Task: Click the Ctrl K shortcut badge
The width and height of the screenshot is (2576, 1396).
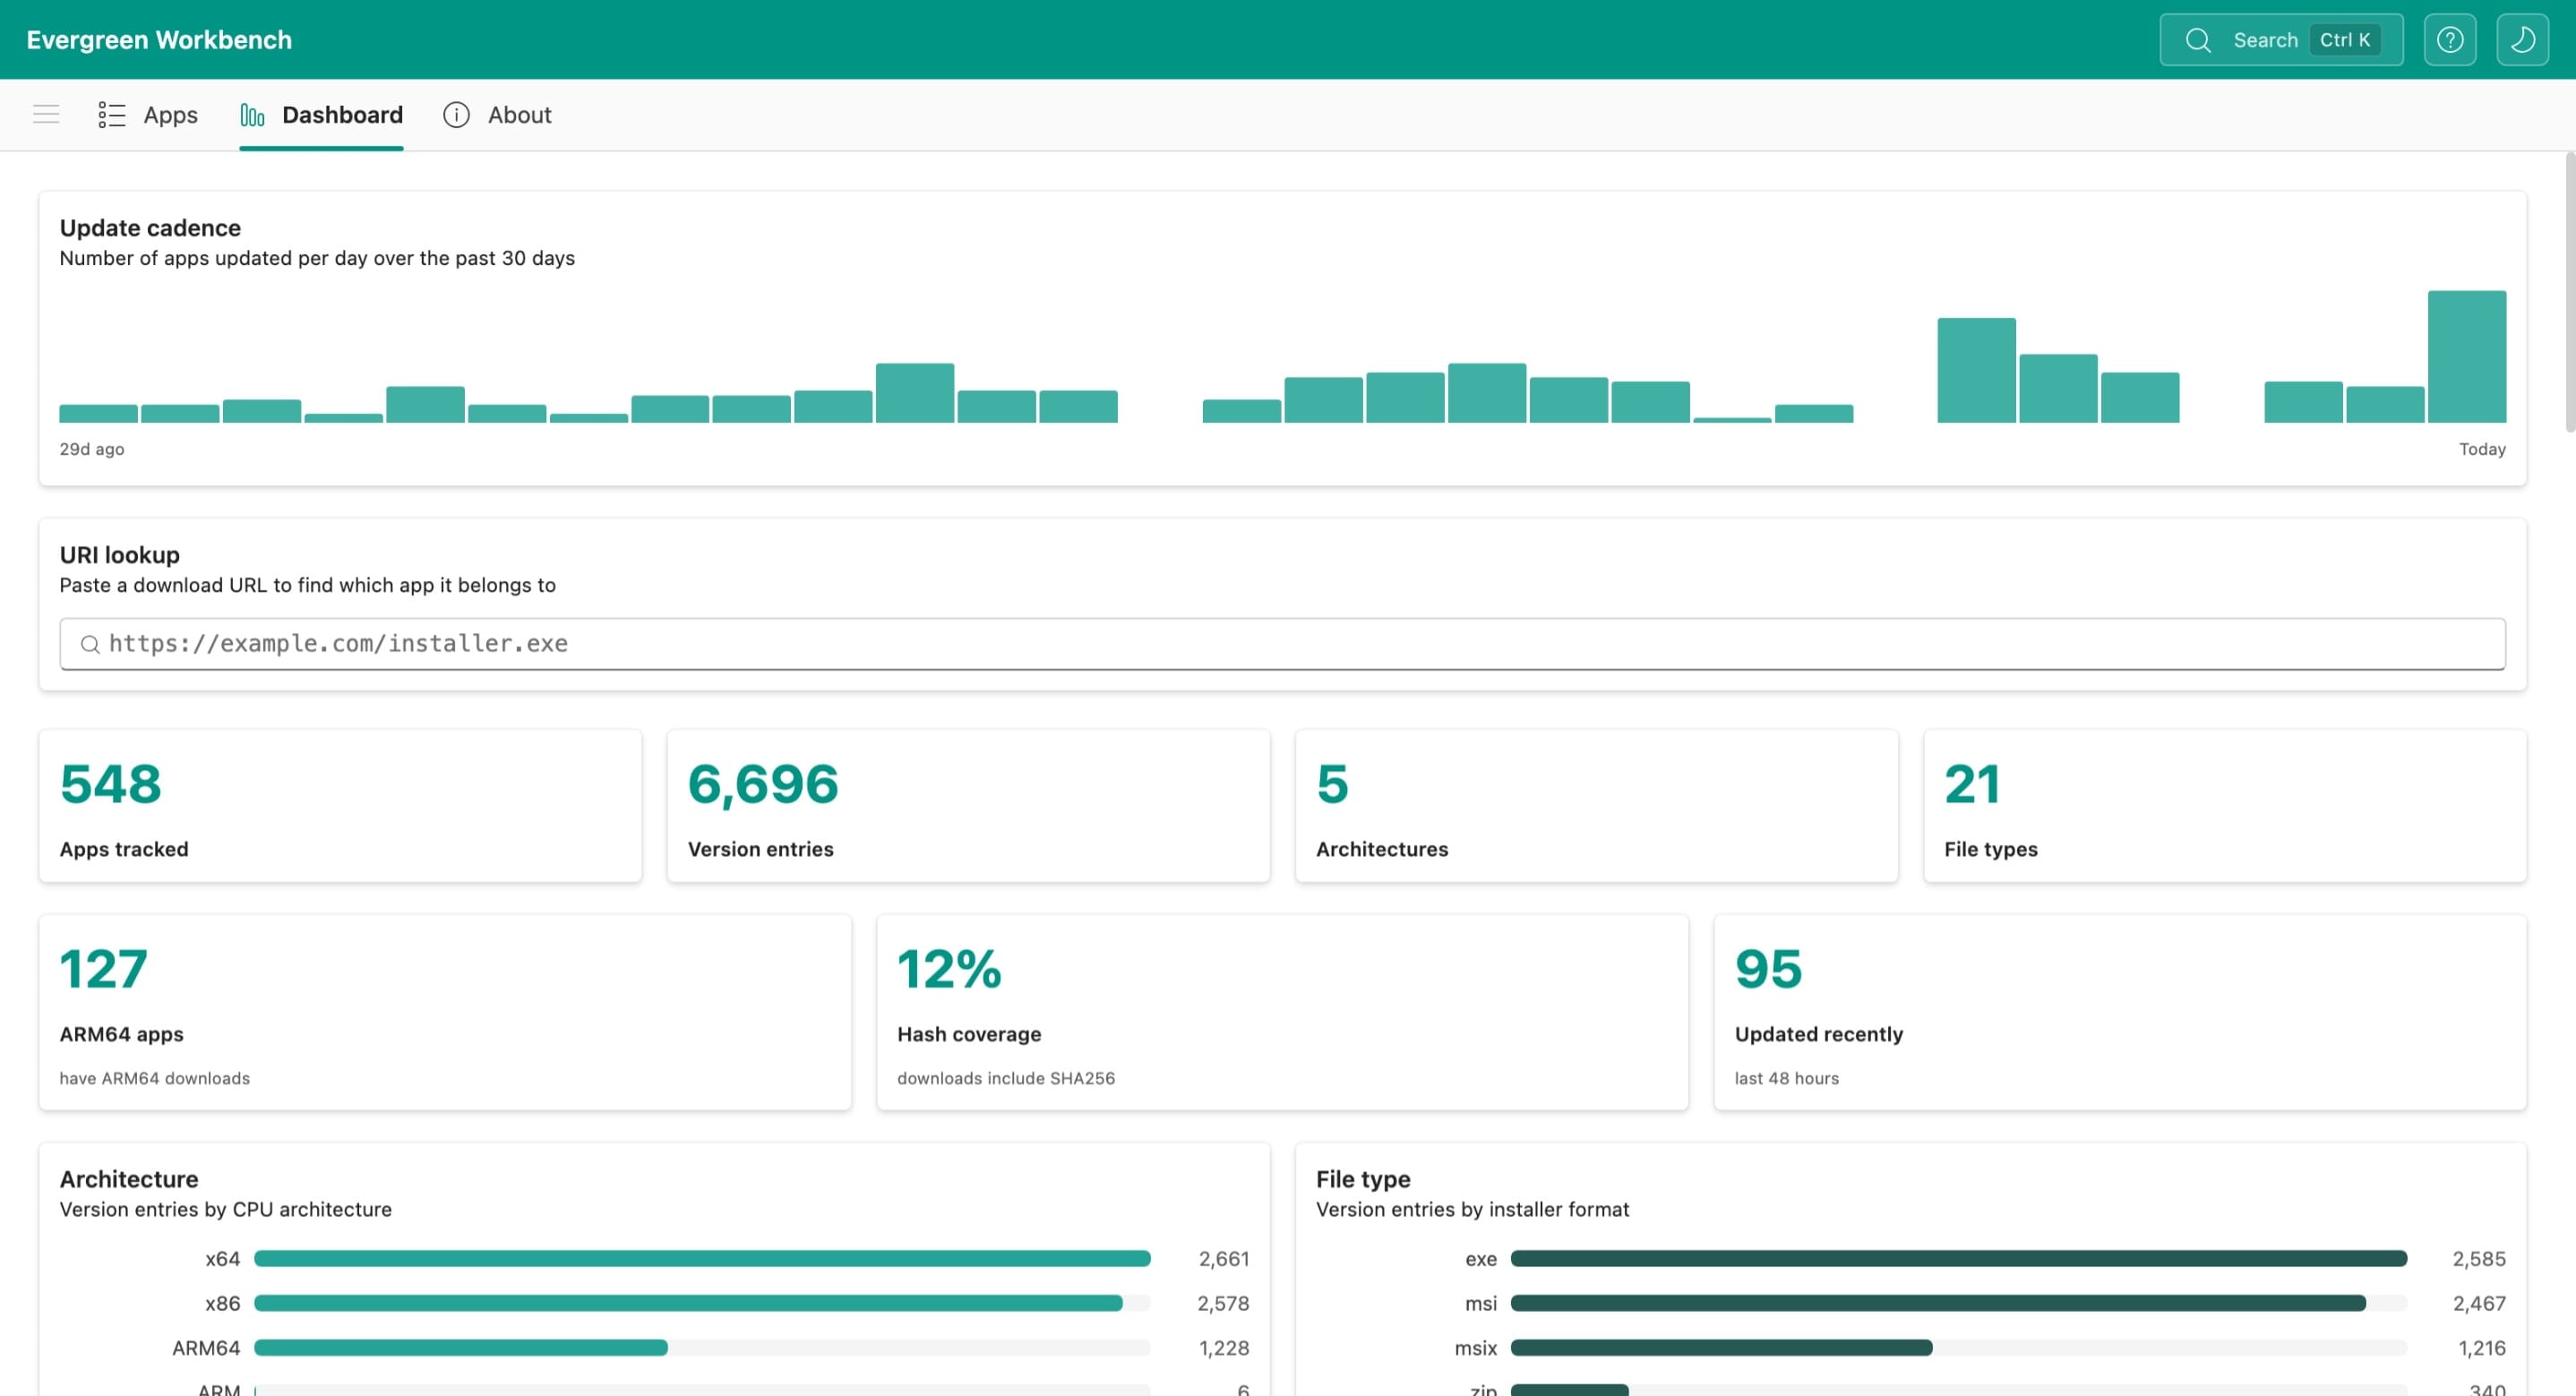Action: (2345, 40)
